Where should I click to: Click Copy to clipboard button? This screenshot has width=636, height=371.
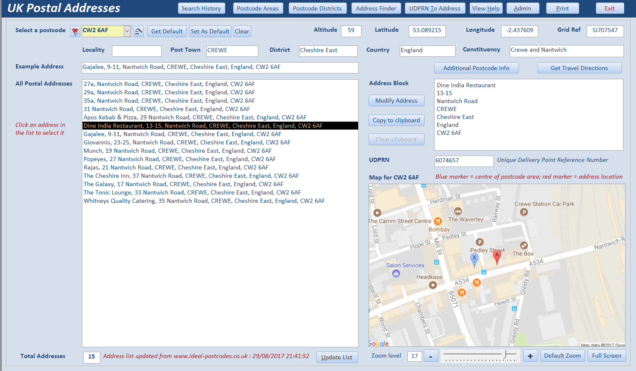(396, 120)
